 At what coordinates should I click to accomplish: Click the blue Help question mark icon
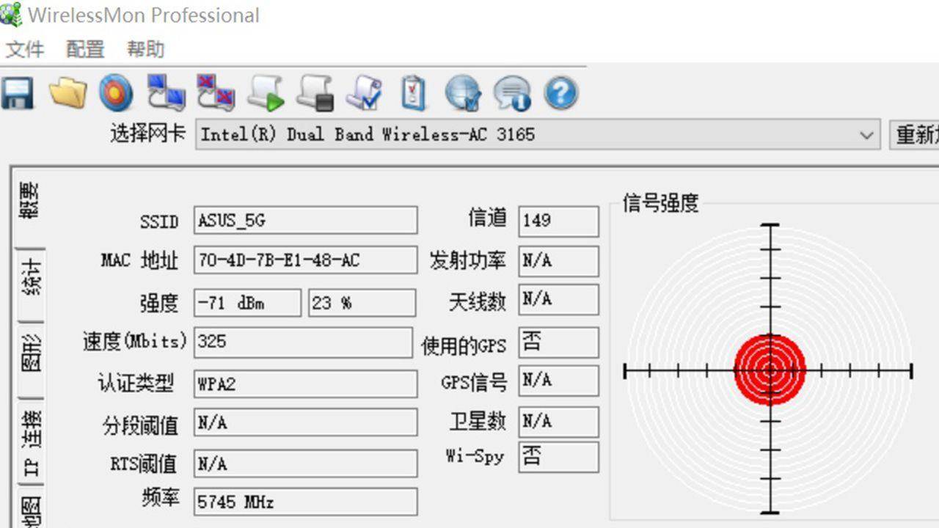560,92
